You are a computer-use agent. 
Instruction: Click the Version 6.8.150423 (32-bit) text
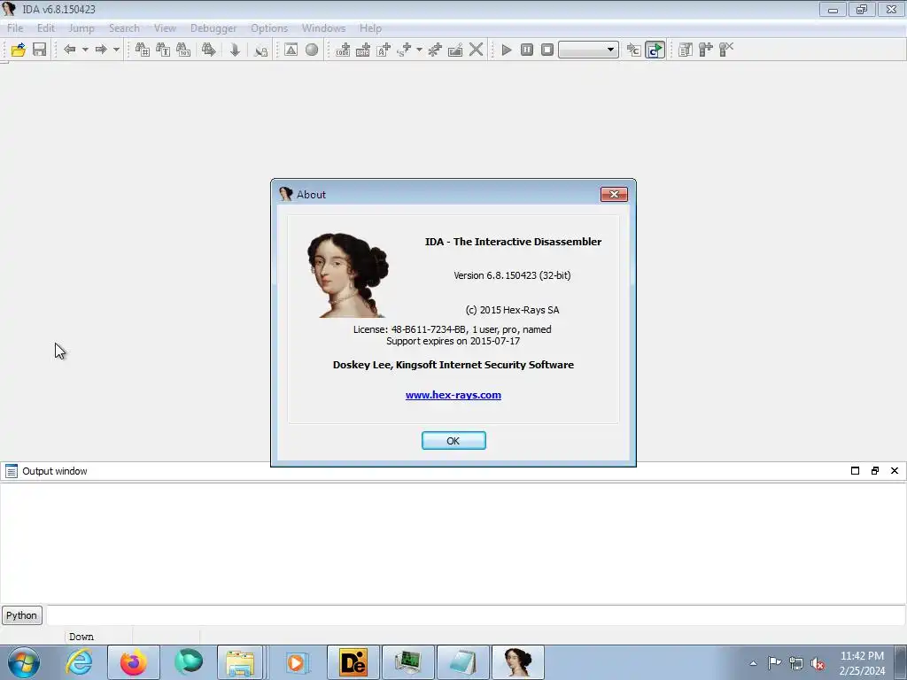512,275
